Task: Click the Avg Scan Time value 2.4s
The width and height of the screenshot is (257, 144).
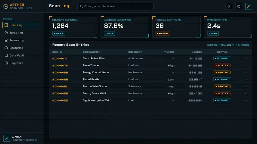Action: [214, 26]
